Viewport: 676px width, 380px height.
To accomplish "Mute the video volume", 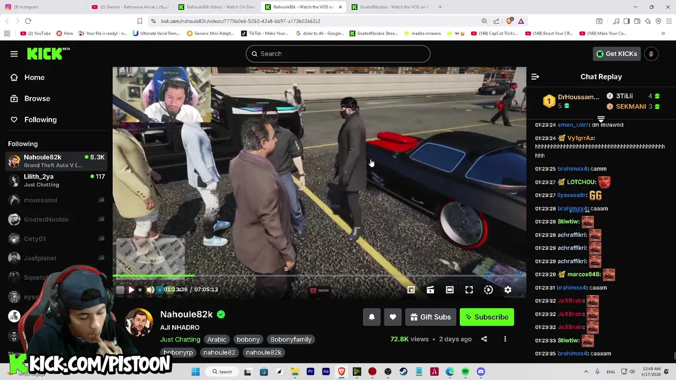I will (151, 290).
